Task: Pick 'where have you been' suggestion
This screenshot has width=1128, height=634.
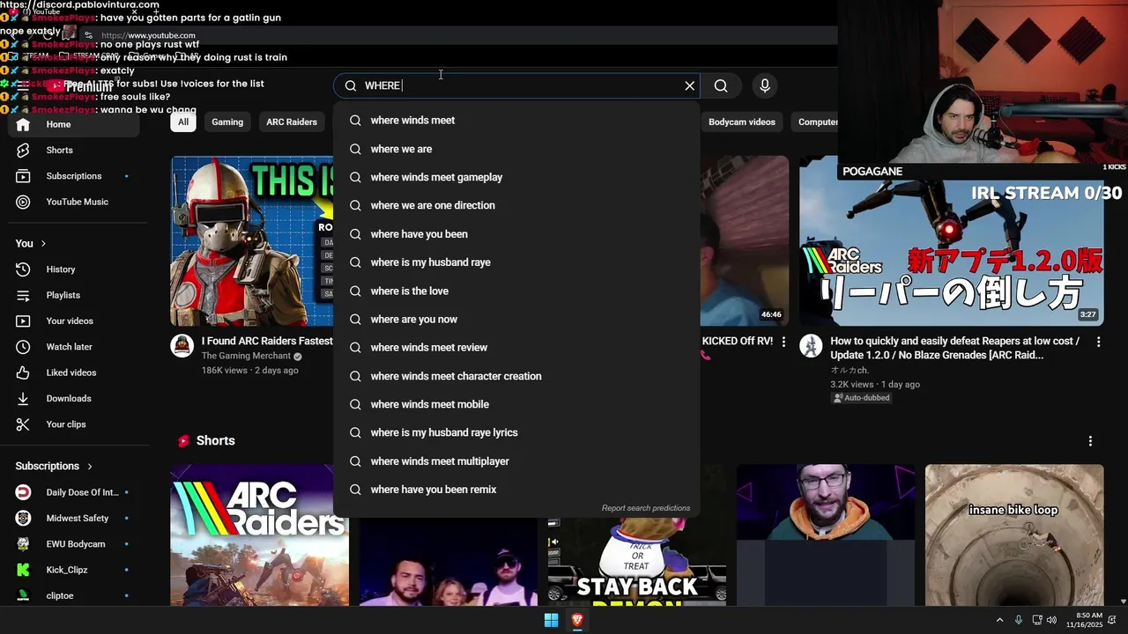Action: (x=516, y=234)
